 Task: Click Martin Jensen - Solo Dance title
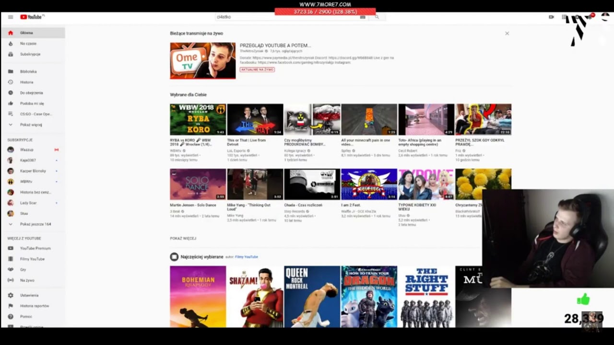click(193, 205)
